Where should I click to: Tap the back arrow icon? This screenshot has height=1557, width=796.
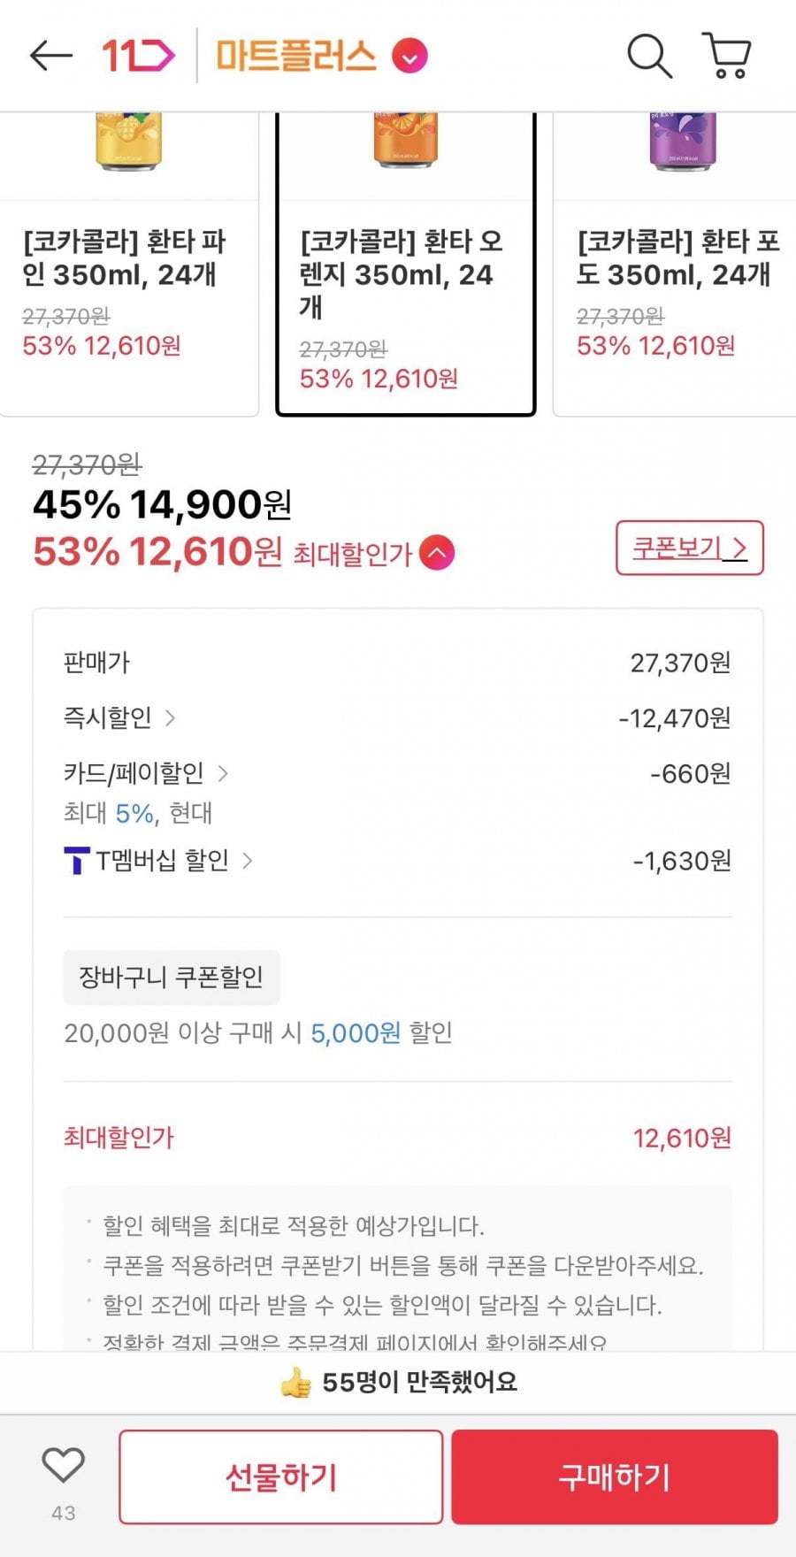(x=50, y=56)
